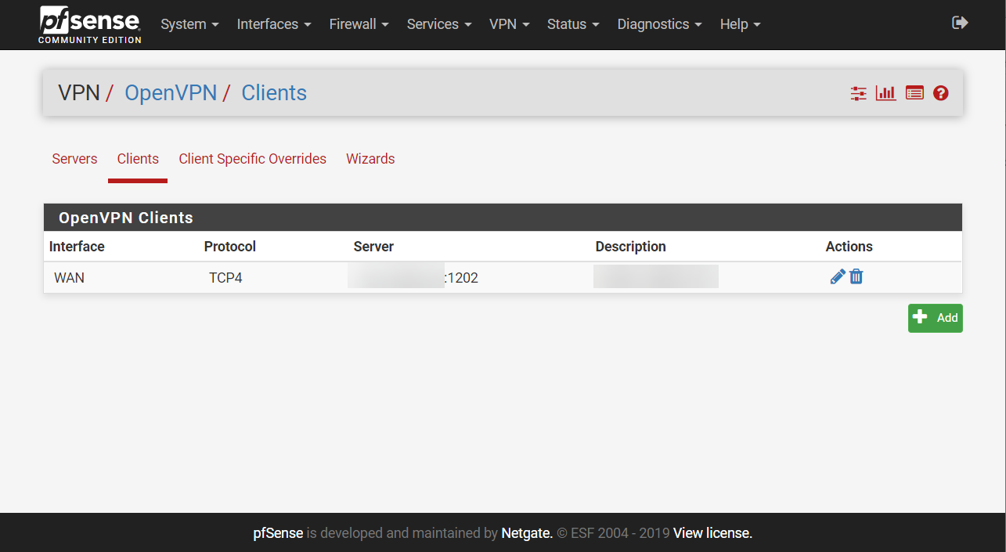Open the Netgate link in the footer

click(x=527, y=533)
